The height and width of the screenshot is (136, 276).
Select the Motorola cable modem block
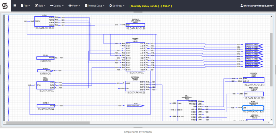pos(135,86)
